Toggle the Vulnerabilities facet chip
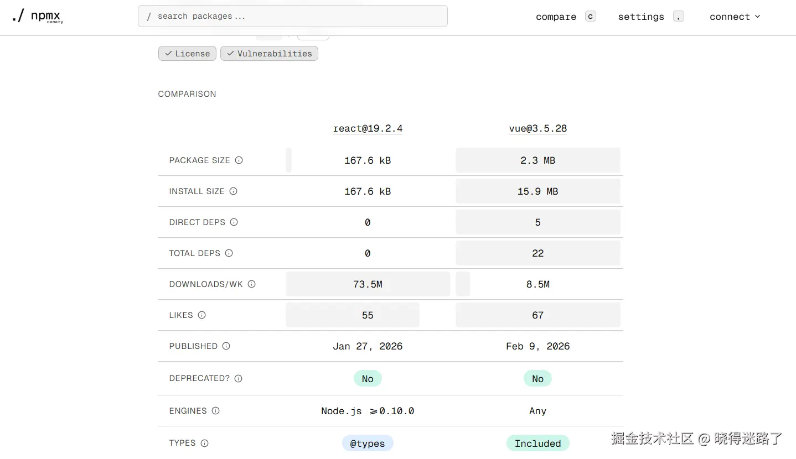This screenshot has width=796, height=459. tap(269, 54)
